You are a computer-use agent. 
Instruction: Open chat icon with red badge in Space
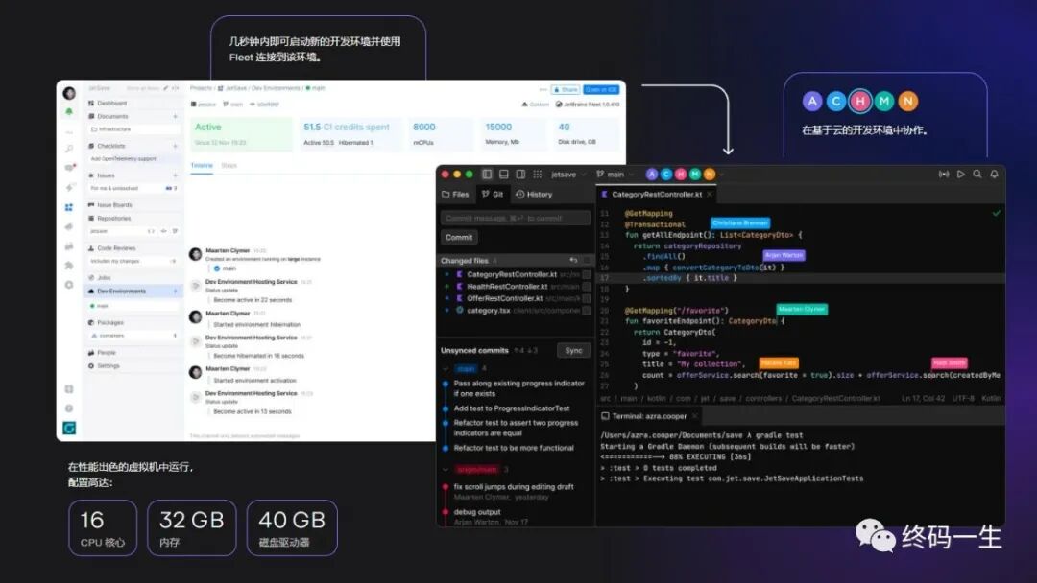point(69,168)
